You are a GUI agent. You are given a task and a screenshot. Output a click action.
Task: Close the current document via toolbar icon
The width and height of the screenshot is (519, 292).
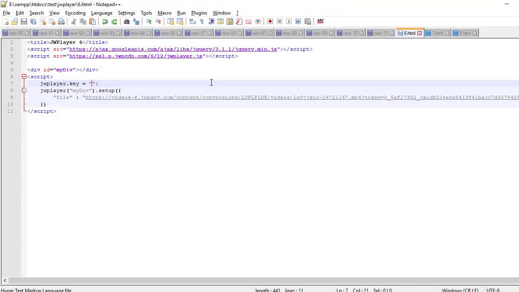coord(43,21)
